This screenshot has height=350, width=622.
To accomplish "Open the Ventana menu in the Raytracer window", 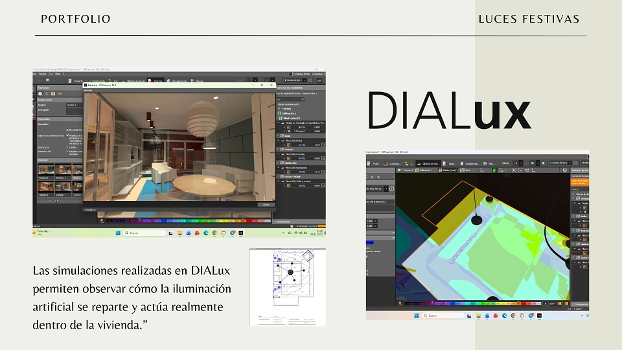I will (x=88, y=91).
